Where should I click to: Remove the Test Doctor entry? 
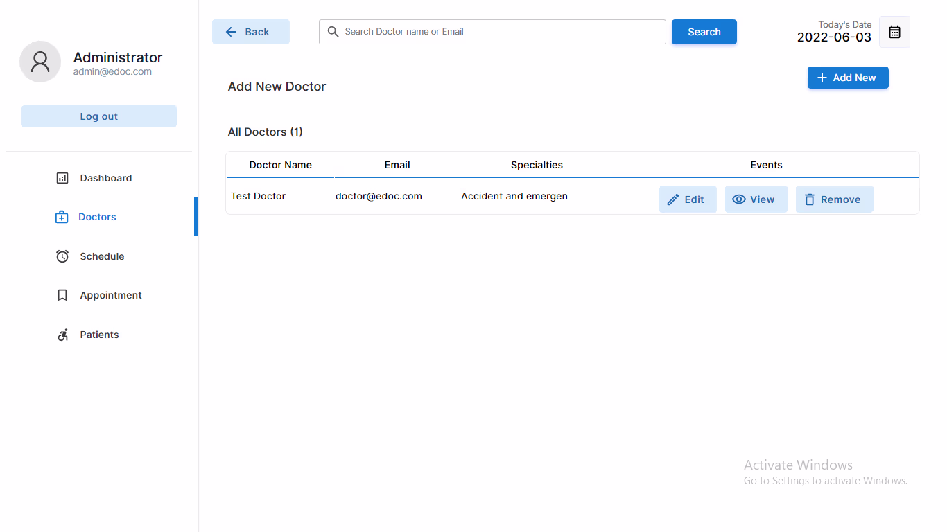coord(835,199)
